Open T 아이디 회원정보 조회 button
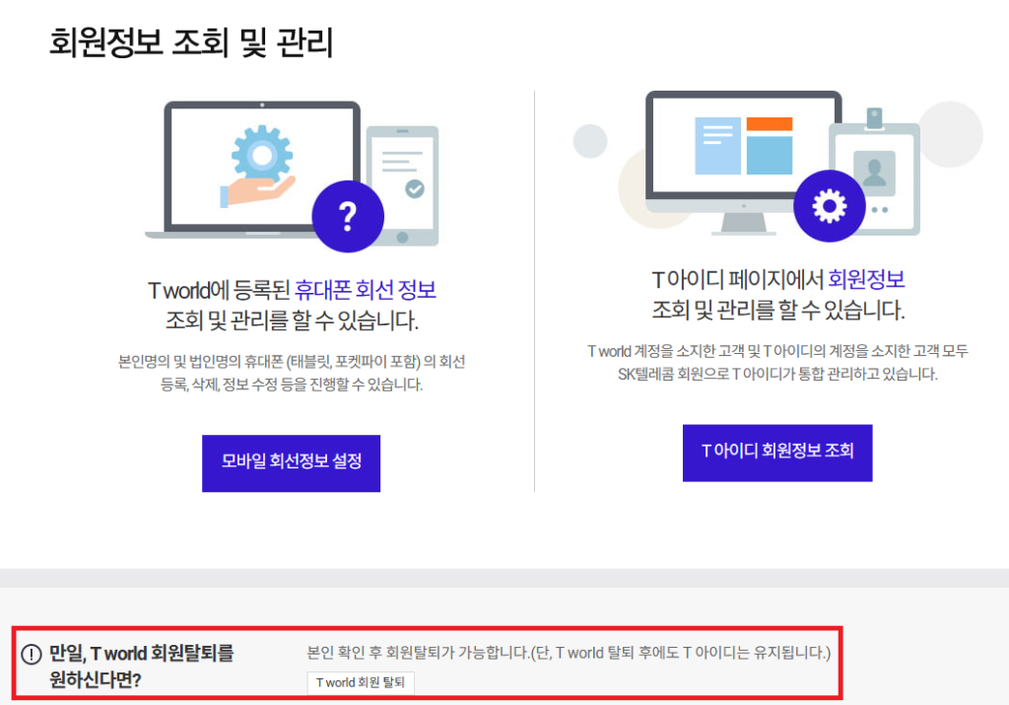This screenshot has width=1009, height=705. [777, 453]
